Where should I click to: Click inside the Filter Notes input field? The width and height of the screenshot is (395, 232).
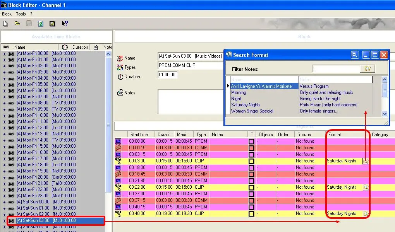coord(336,69)
